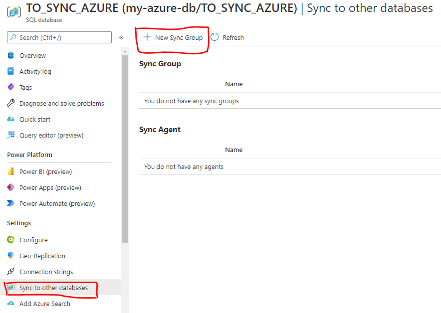Focus the Search (Ctrl+/) field

[x=59, y=37]
